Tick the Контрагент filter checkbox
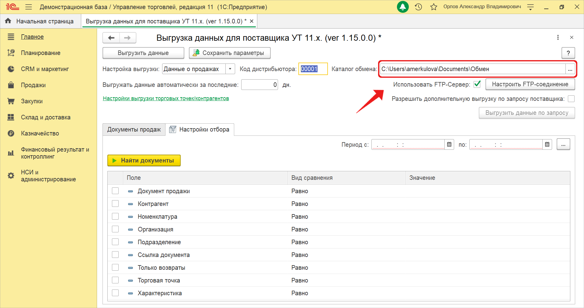The height and width of the screenshot is (308, 584). tap(115, 204)
